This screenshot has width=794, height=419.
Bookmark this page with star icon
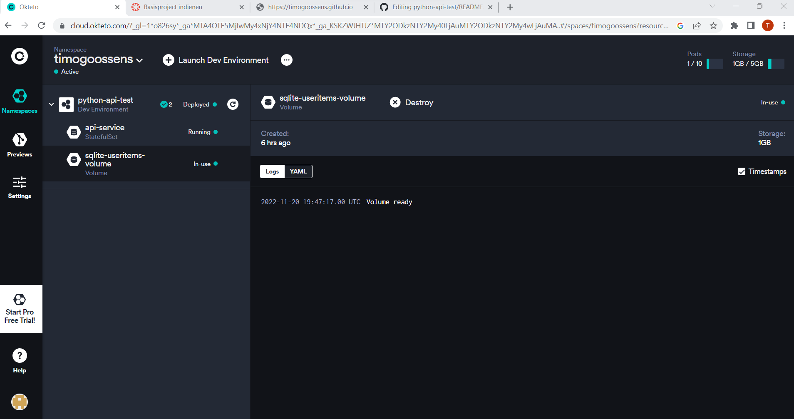[714, 25]
